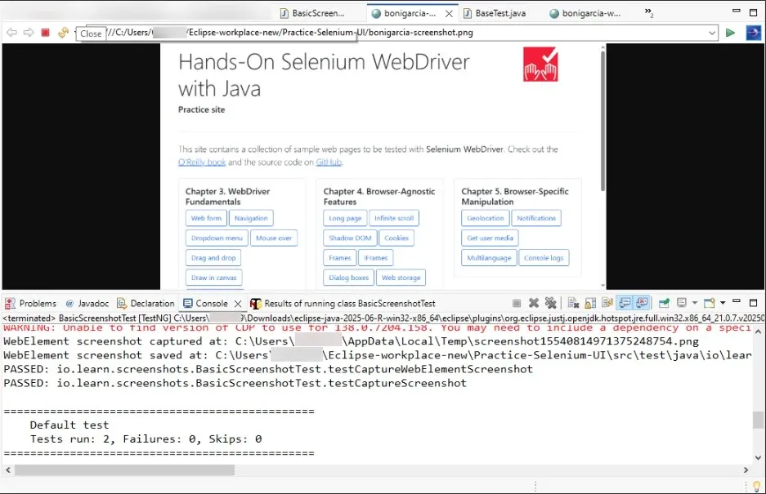Screen dimensions: 766x494
Task: Click the Get user media button
Action: pos(490,238)
